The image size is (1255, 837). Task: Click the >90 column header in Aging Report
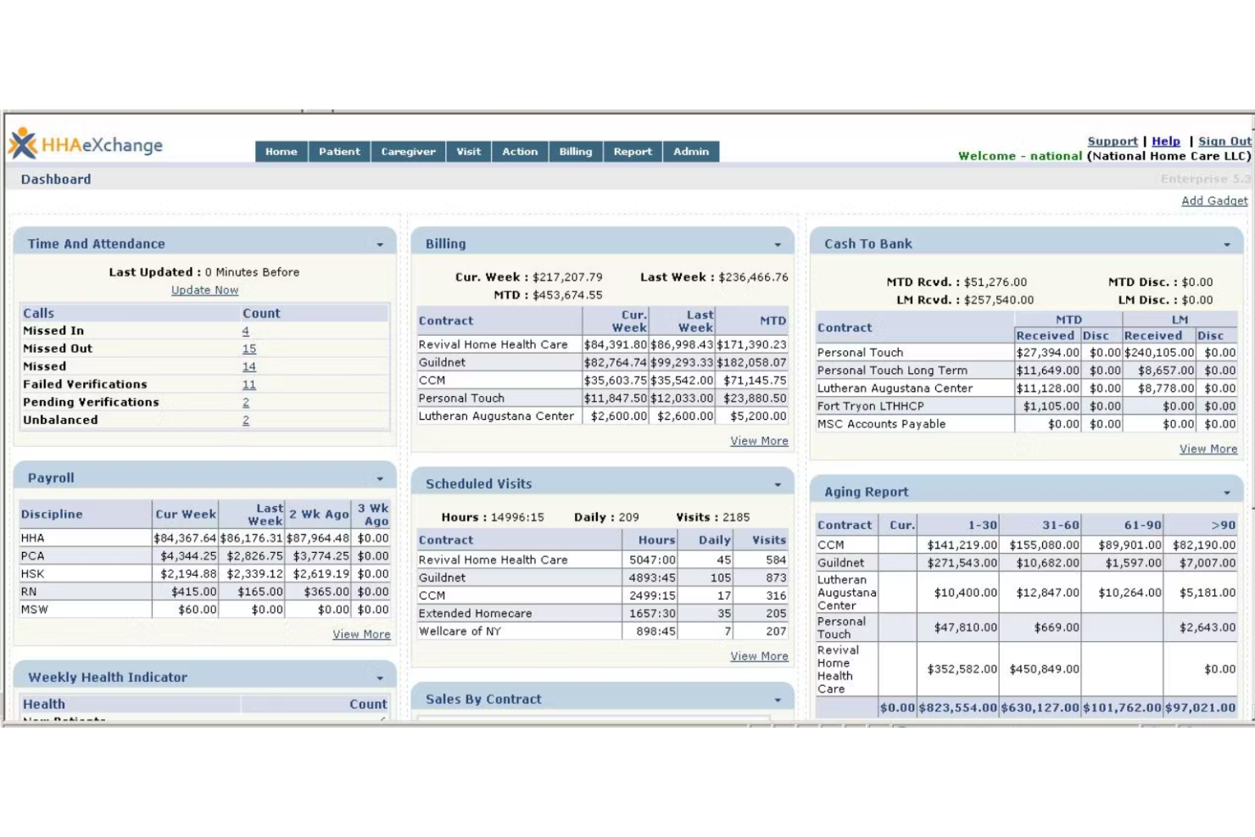point(1223,525)
